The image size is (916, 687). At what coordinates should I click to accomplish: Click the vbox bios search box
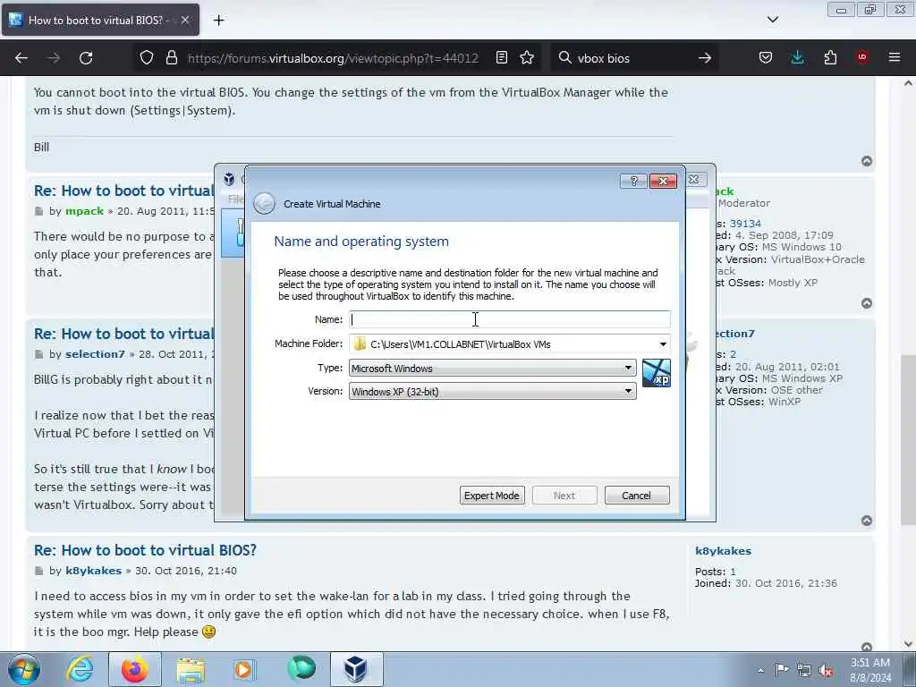point(634,58)
